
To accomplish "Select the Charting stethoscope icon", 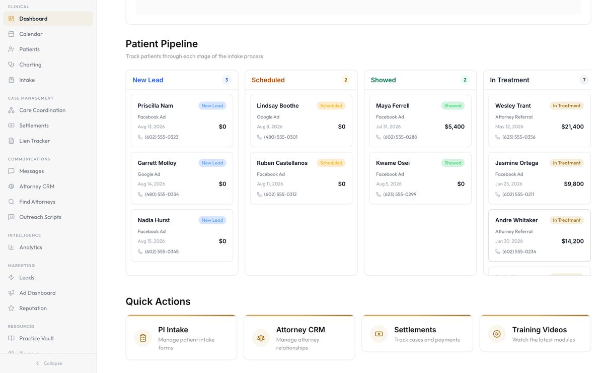I will click(12, 65).
